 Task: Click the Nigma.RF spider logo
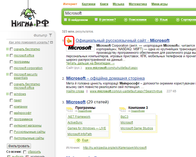tap(30, 16)
